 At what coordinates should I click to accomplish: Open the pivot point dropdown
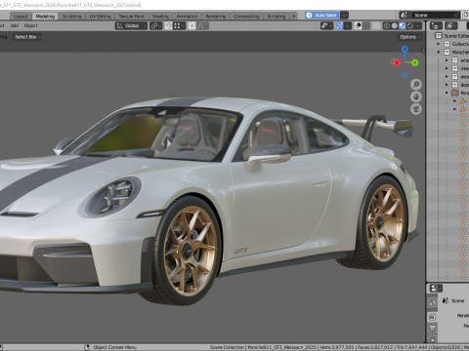point(155,25)
